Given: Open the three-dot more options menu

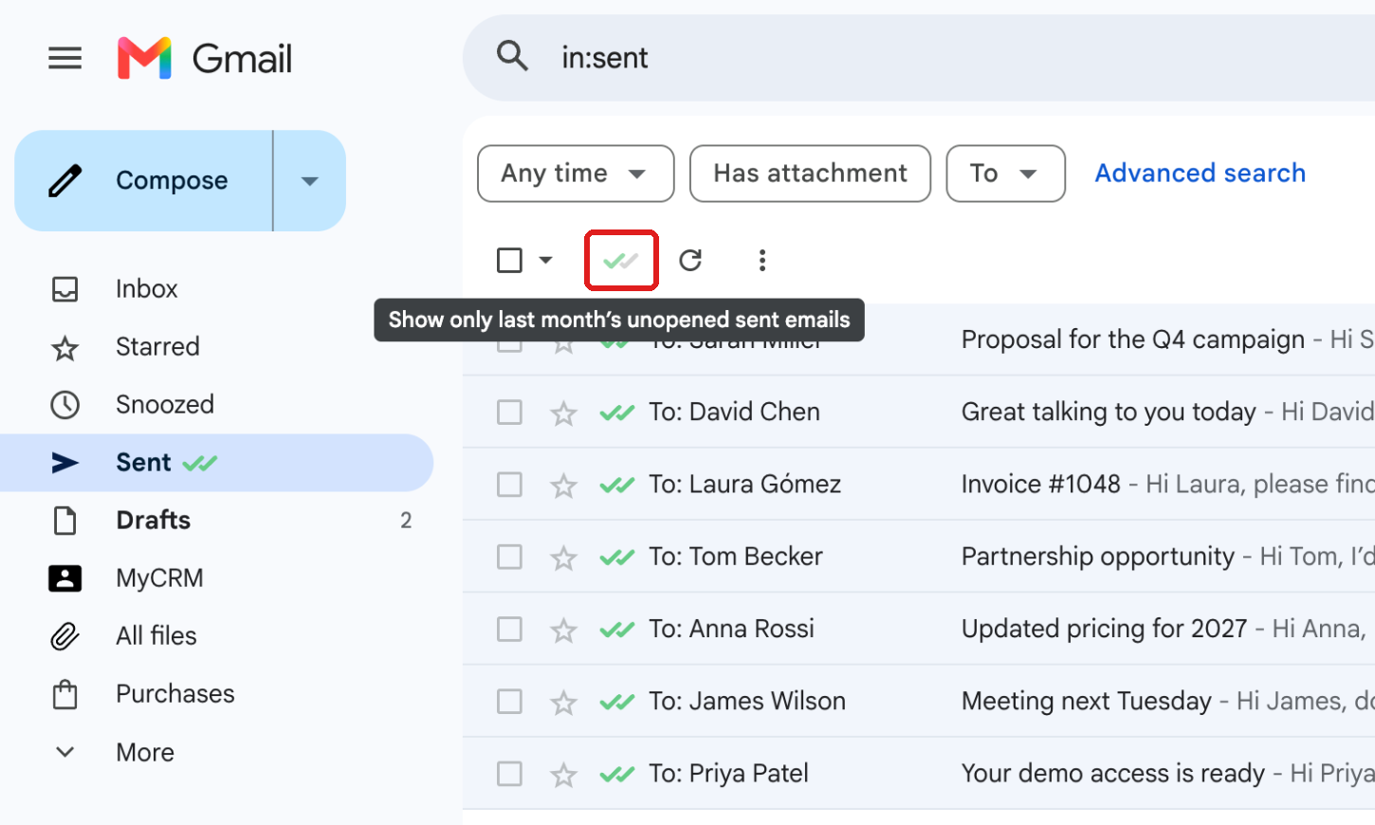Looking at the screenshot, I should point(762,260).
